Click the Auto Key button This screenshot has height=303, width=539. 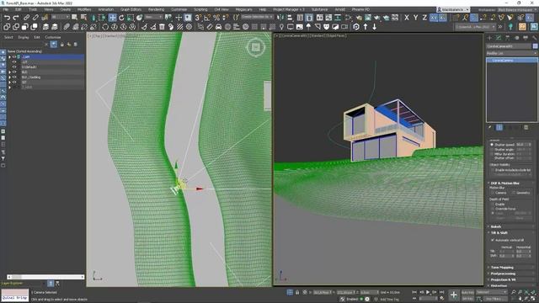pyautogui.click(x=467, y=292)
